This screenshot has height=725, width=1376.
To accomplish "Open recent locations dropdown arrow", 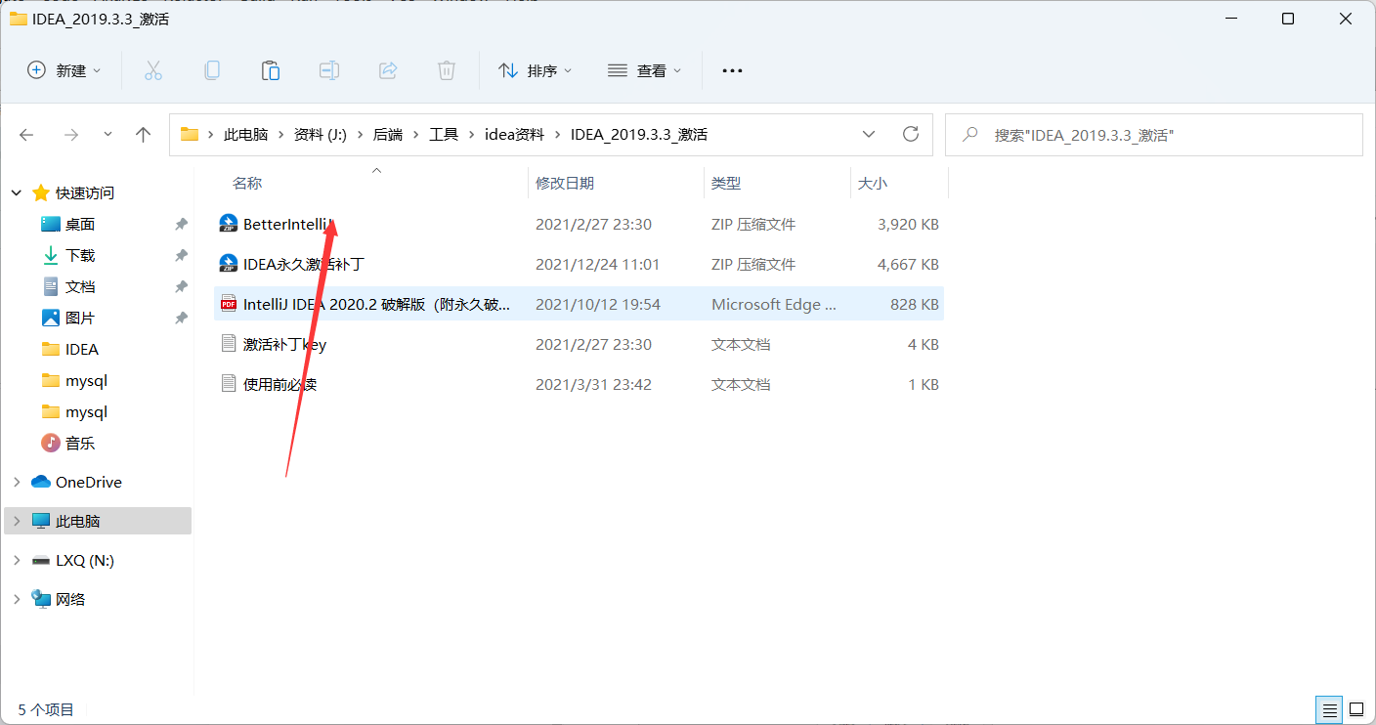I will [107, 135].
